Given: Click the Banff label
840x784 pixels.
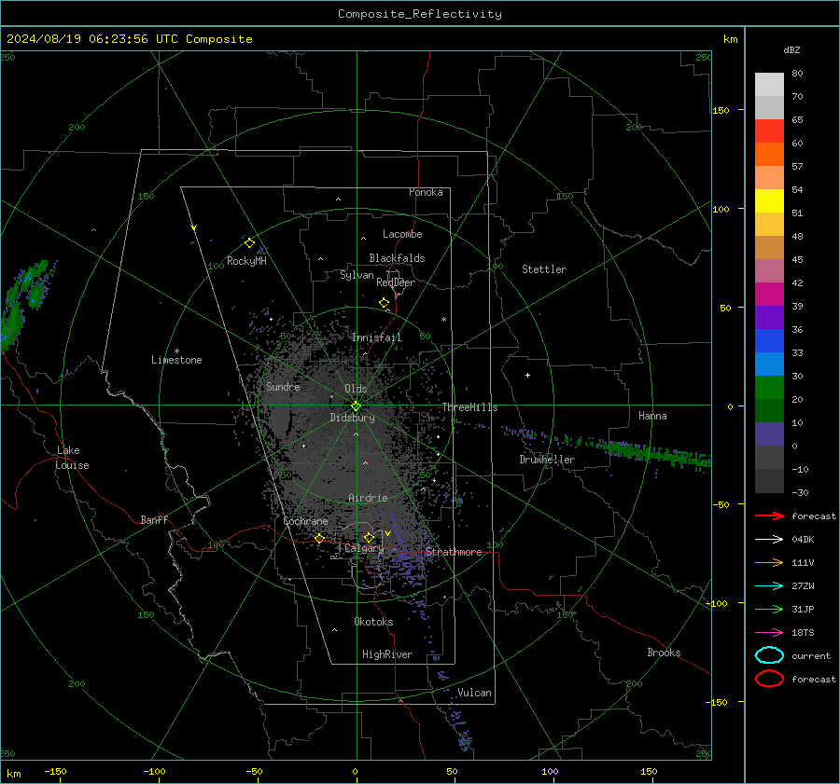Looking at the screenshot, I should click(154, 520).
